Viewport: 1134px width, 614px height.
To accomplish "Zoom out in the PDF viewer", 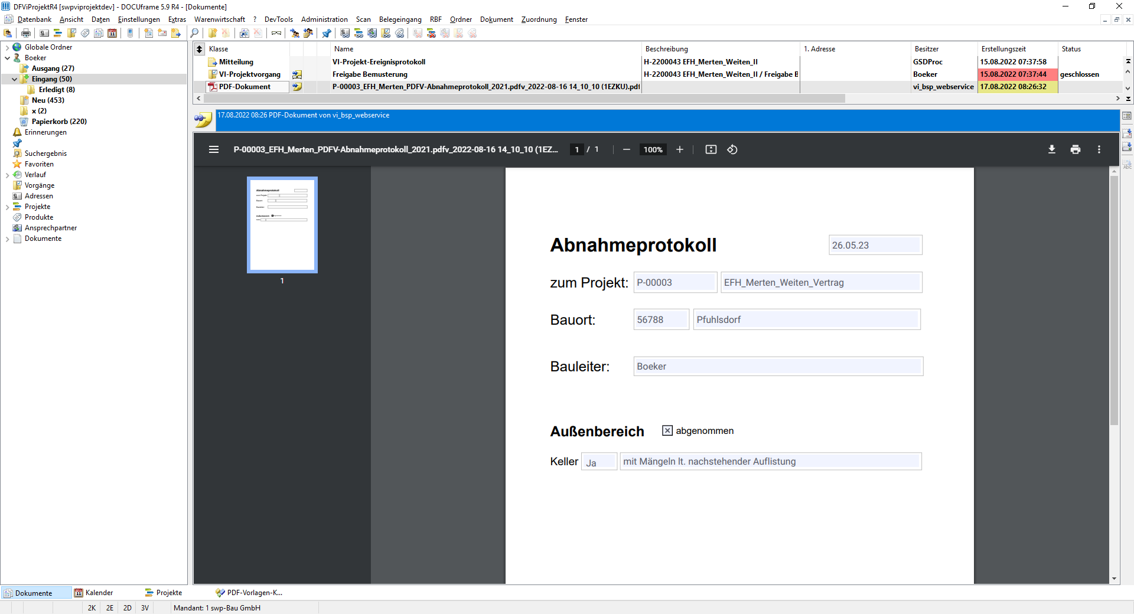I will (x=627, y=149).
